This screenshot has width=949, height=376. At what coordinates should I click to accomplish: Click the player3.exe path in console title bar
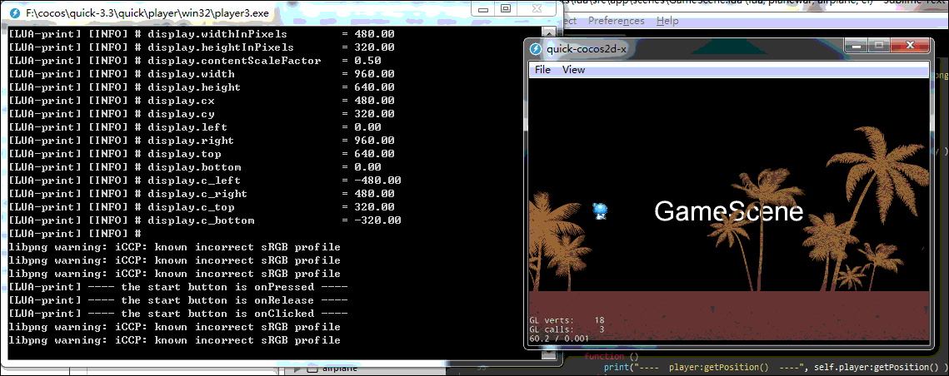[147, 12]
